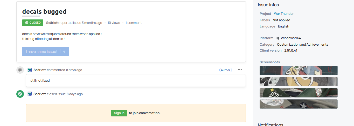Click Scärlett's name in closed issue line
Image resolution: width=354 pixels, height=126 pixels.
pyautogui.click(x=40, y=94)
